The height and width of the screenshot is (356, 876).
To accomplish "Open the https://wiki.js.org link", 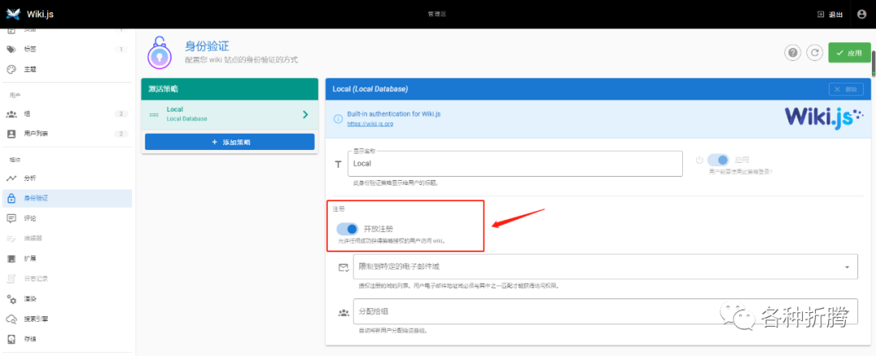I will [x=370, y=123].
